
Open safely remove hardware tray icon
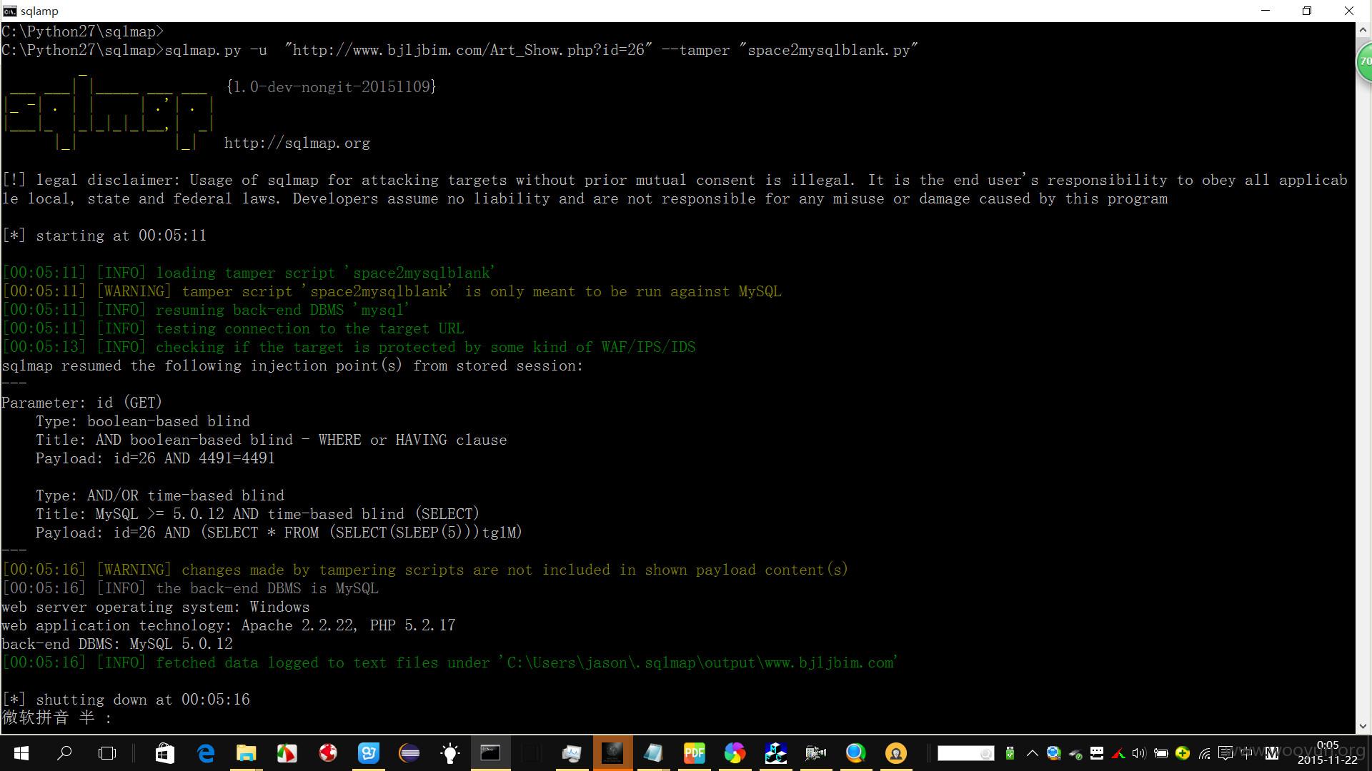point(1075,754)
